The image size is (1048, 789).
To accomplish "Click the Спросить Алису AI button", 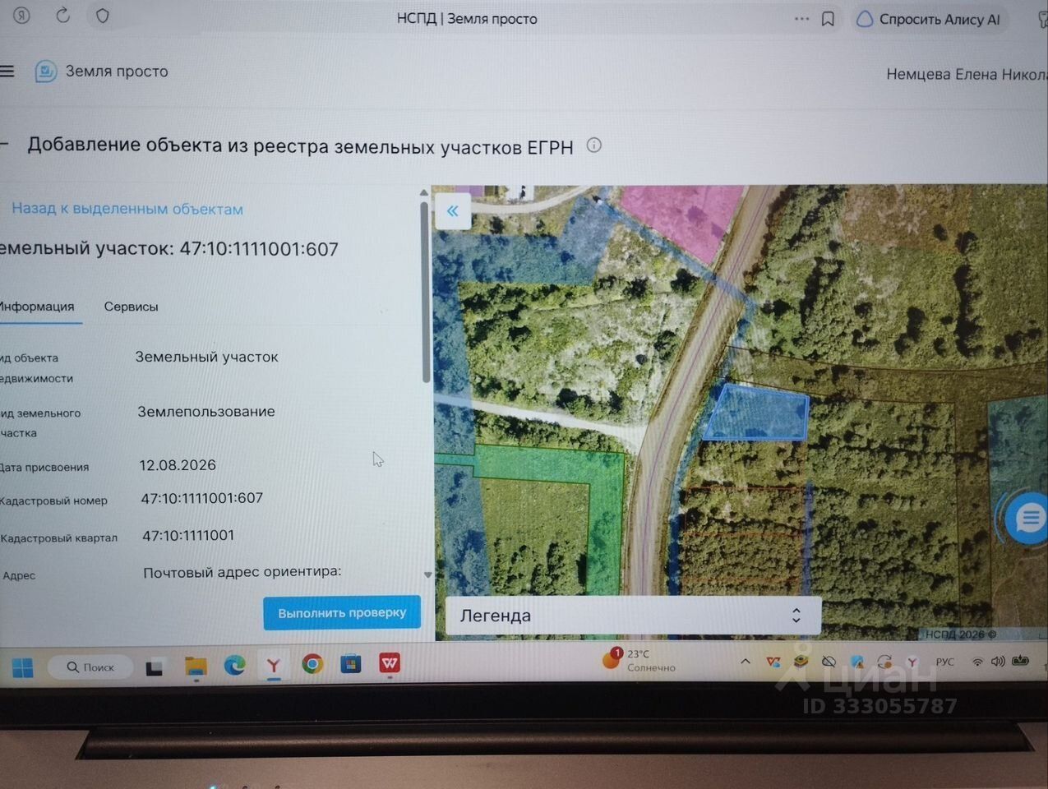I will click(x=930, y=20).
